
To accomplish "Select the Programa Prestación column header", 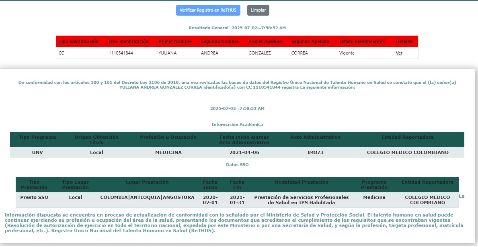I will [x=374, y=184].
